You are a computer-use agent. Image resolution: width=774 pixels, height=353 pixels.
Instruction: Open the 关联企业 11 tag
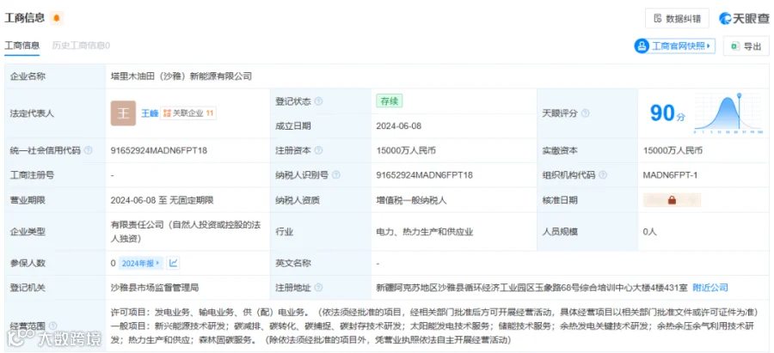pos(188,113)
